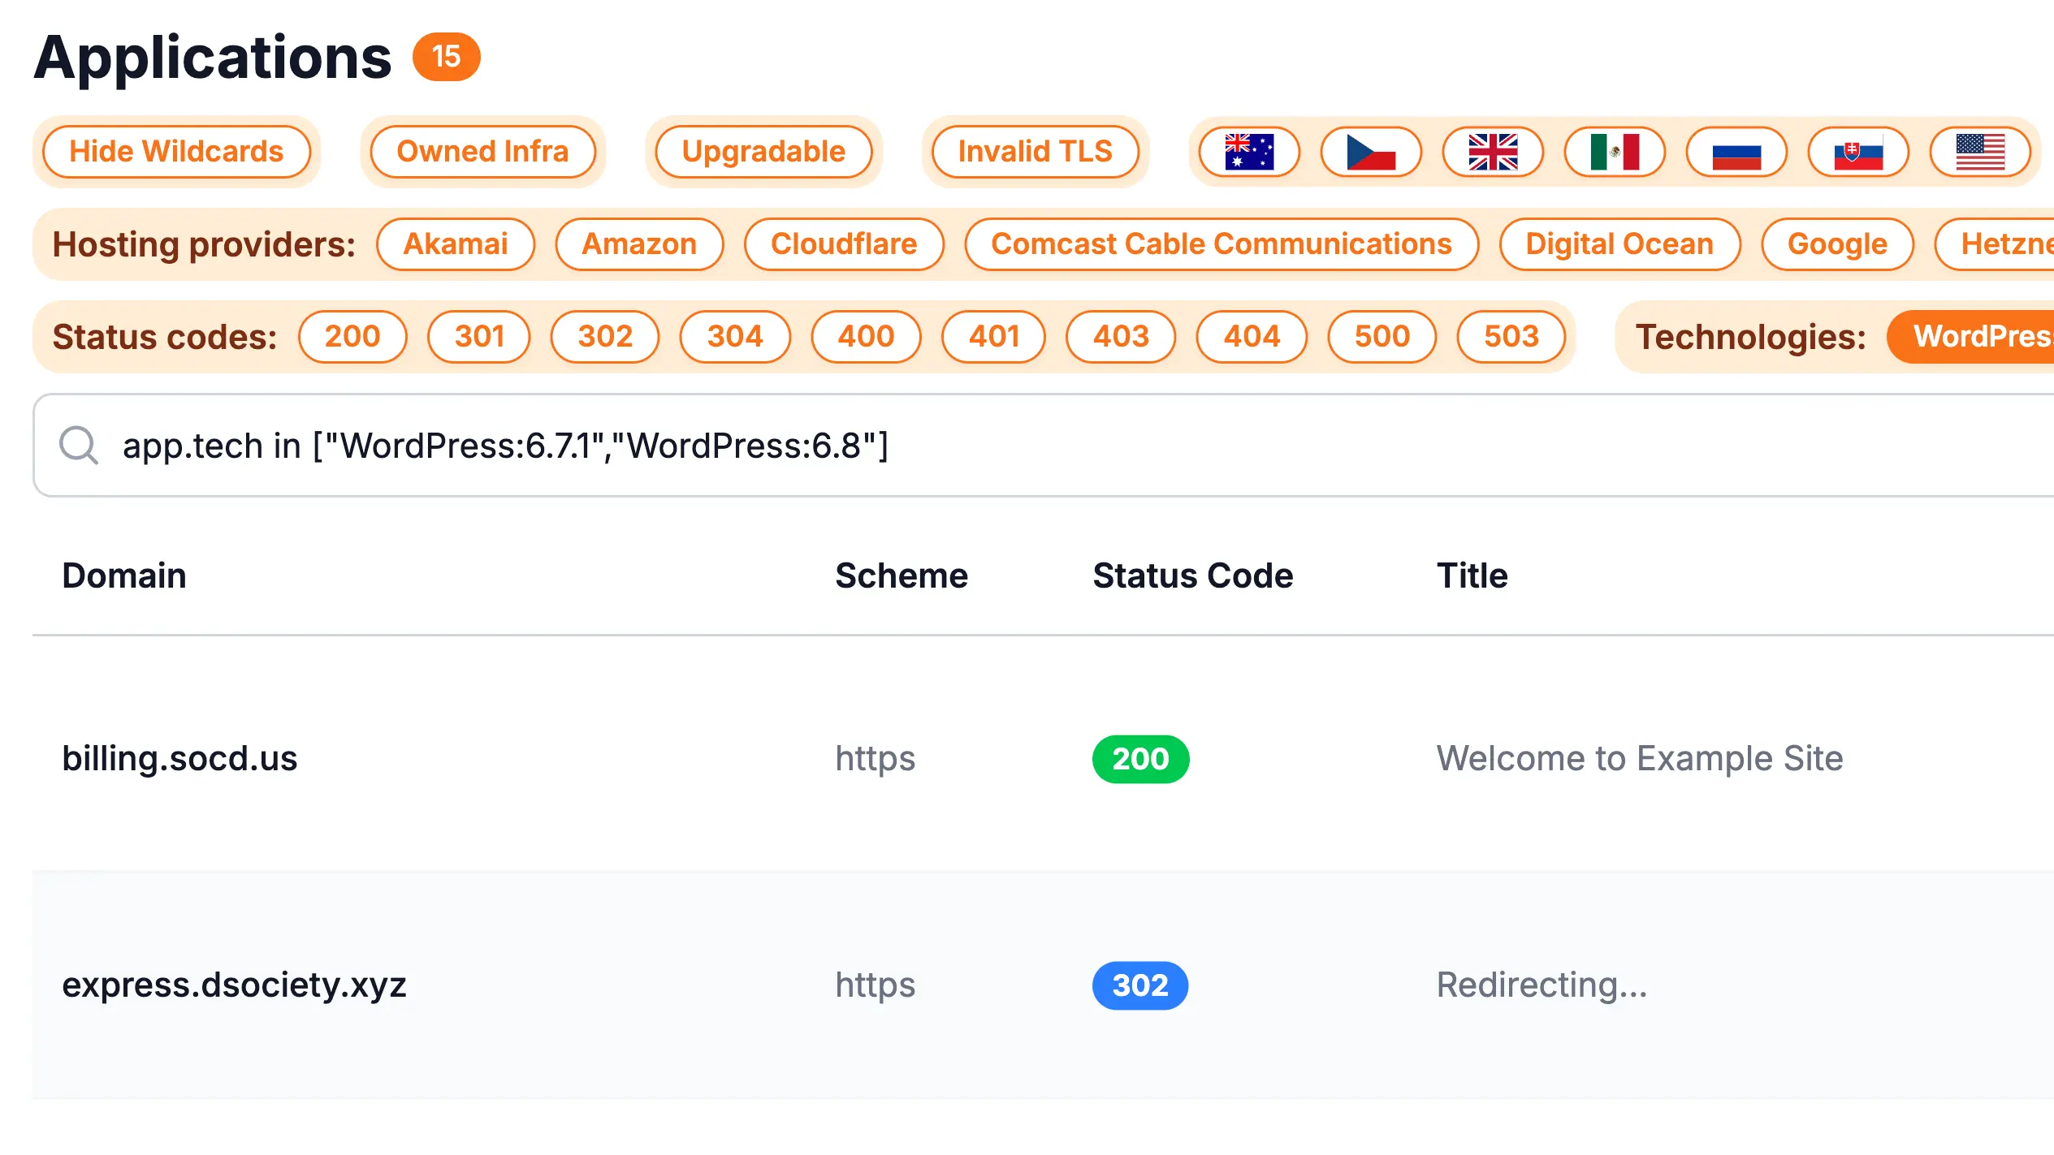Filter by Czech Republic flag
This screenshot has width=2054, height=1155.
(1371, 152)
